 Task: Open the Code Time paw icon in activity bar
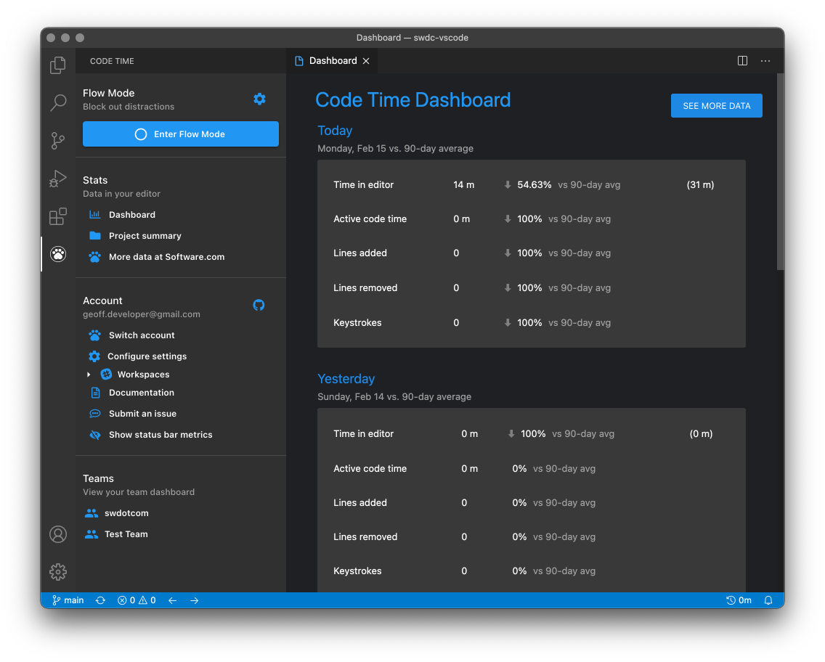point(57,254)
